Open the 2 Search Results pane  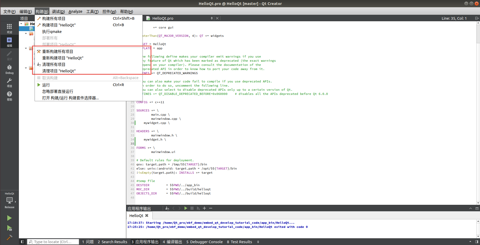pyautogui.click(x=112, y=242)
